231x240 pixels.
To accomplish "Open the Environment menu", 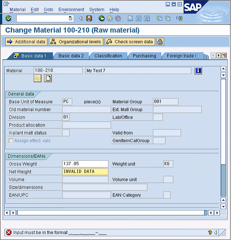I will (71, 10).
